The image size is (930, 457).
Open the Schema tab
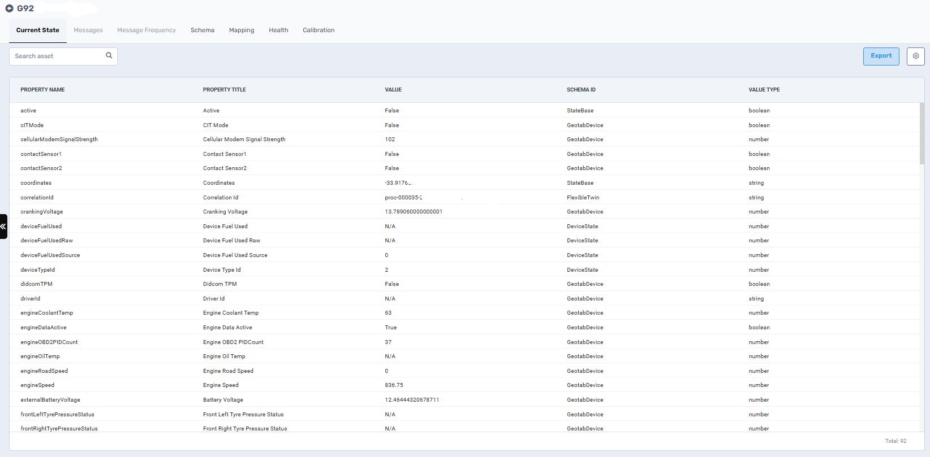[203, 31]
